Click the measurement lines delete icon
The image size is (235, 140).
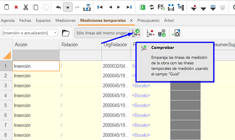150,33
